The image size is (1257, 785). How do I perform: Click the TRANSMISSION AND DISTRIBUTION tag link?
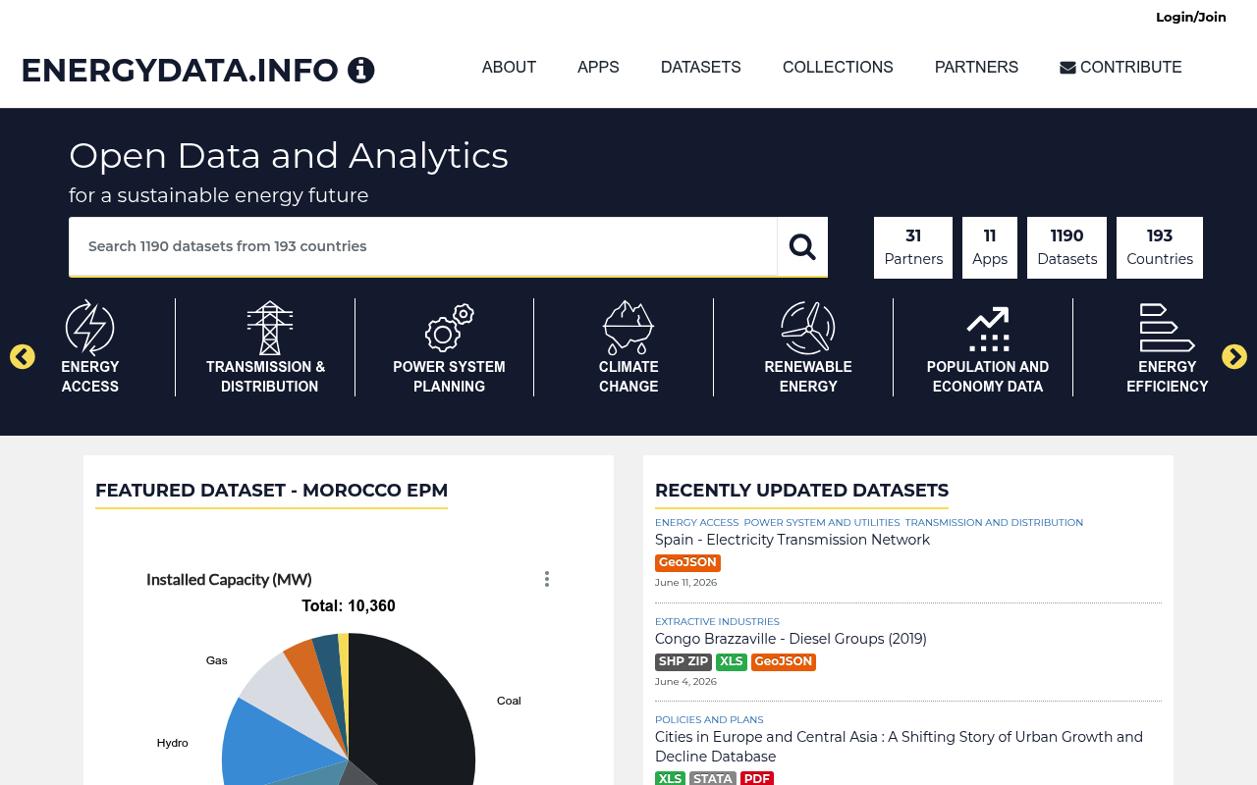click(x=994, y=523)
